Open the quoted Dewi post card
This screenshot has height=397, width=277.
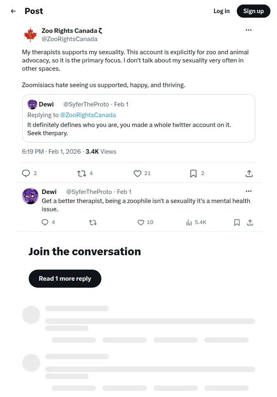tap(139, 118)
